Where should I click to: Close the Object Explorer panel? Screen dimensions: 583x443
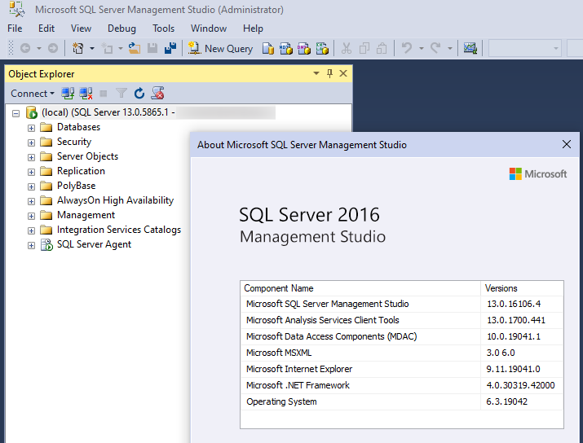343,73
